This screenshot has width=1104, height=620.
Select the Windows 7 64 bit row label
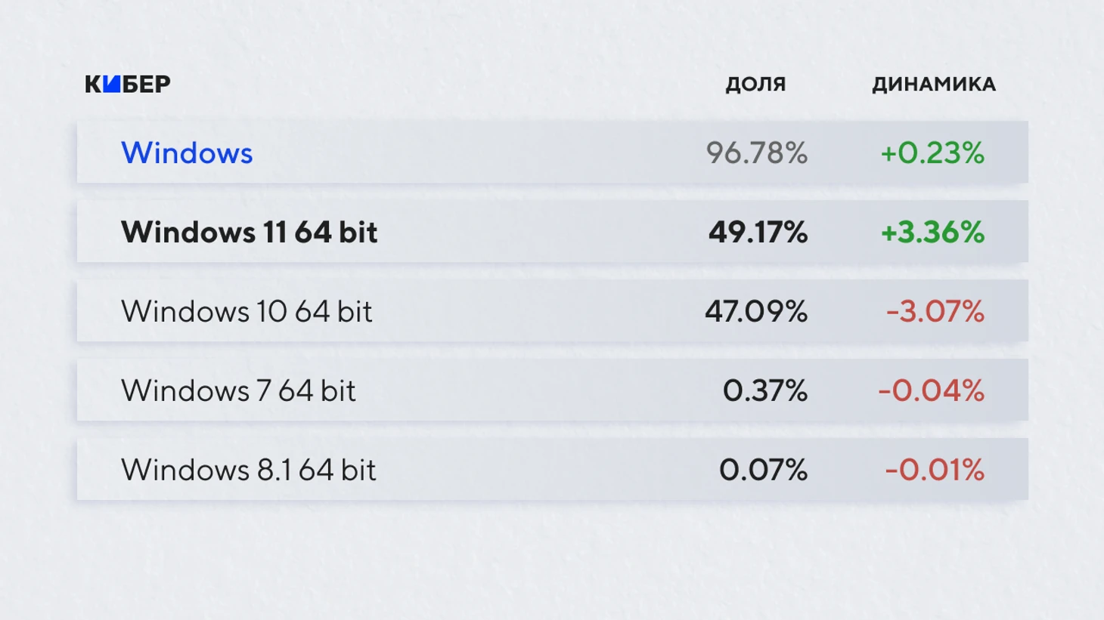pos(238,391)
